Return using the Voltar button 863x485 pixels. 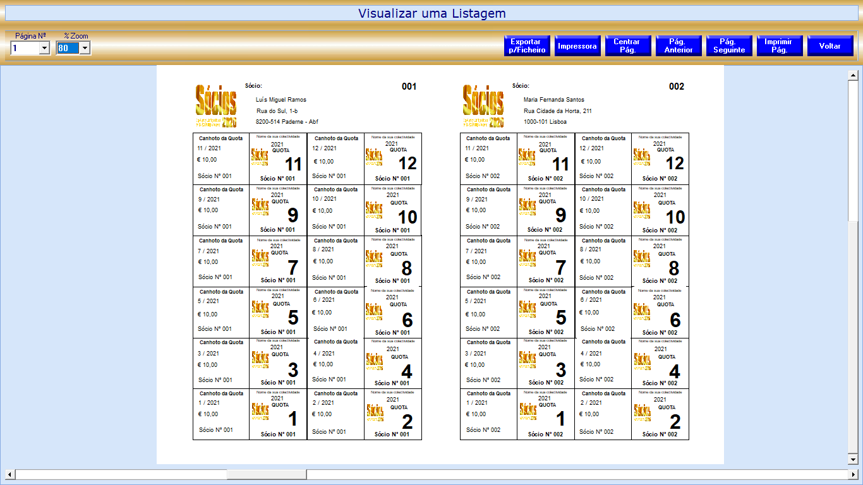[x=830, y=46]
